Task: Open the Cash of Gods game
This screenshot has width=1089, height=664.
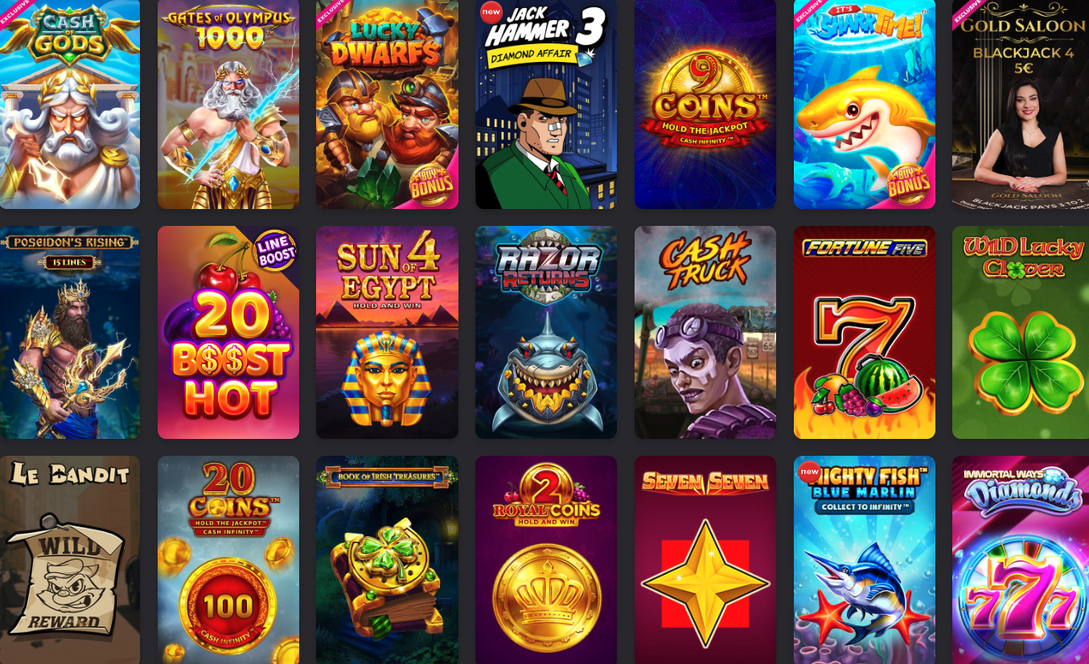Action: pos(70,105)
